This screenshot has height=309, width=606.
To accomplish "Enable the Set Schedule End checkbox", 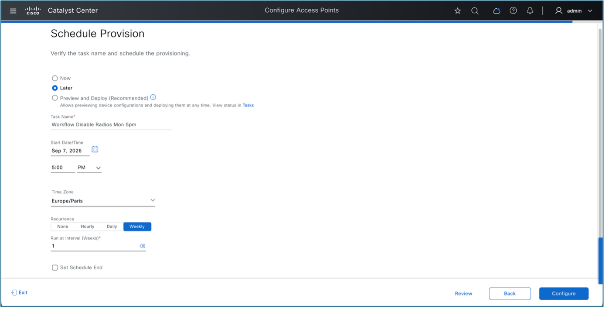I will pos(55,268).
